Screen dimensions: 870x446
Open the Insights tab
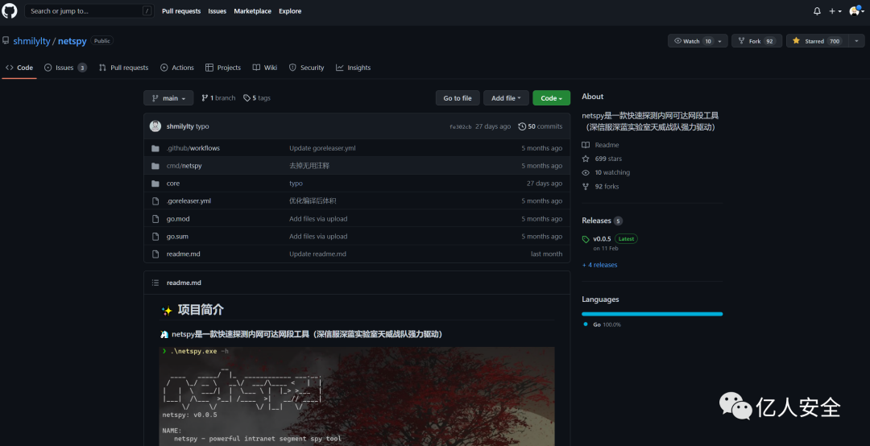[353, 68]
